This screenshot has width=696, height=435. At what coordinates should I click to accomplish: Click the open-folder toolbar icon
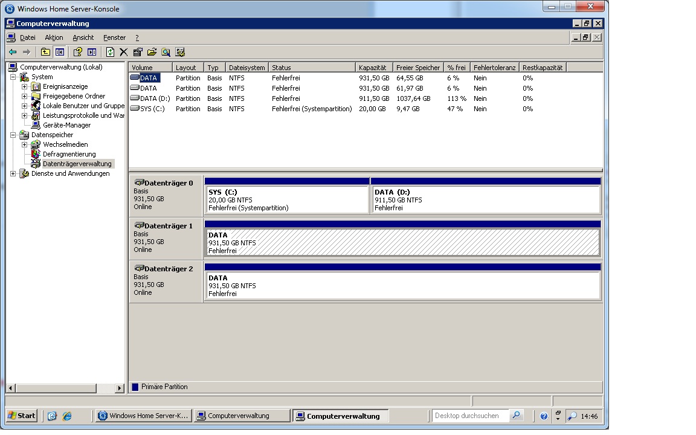click(x=152, y=53)
